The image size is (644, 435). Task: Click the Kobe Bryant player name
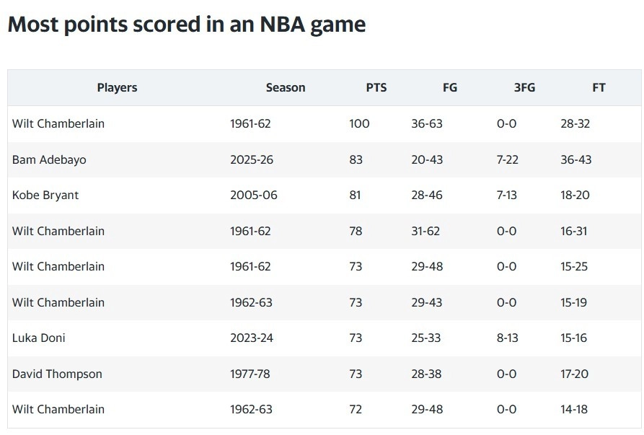click(x=45, y=195)
